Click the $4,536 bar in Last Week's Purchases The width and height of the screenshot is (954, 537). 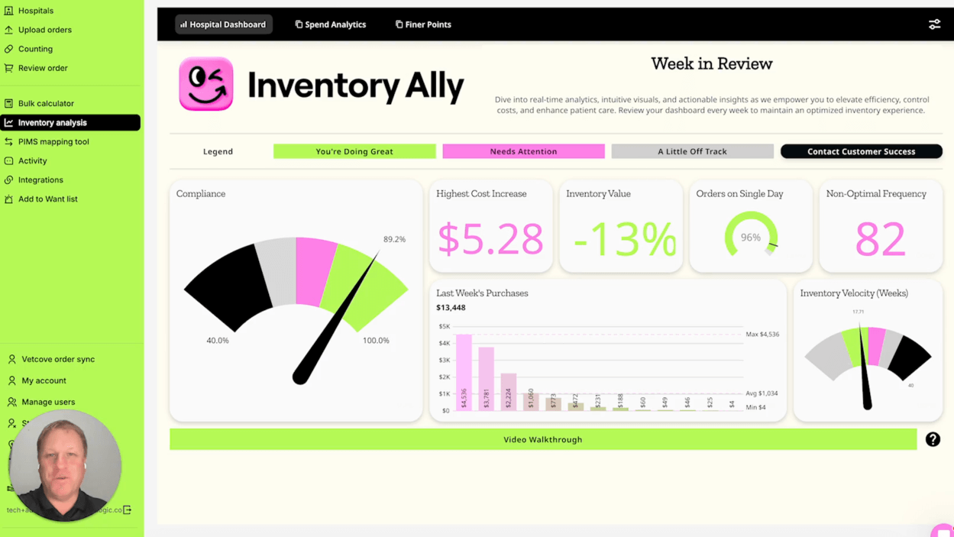[x=464, y=372]
